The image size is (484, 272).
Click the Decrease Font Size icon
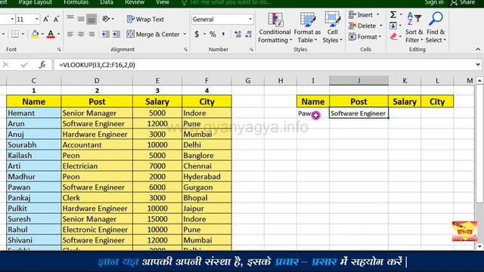click(x=56, y=19)
